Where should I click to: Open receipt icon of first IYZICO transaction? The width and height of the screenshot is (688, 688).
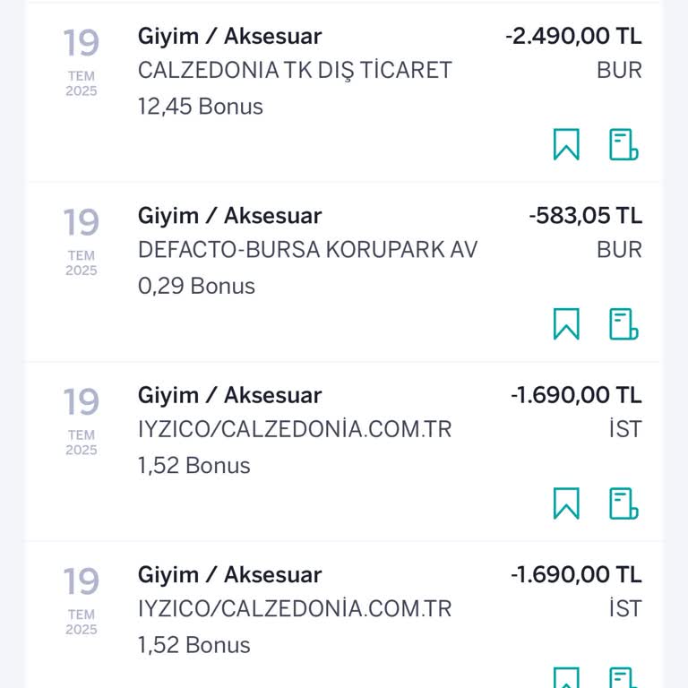623,503
